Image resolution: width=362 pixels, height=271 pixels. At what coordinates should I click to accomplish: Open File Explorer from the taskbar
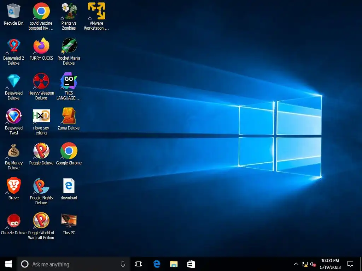[174, 264]
